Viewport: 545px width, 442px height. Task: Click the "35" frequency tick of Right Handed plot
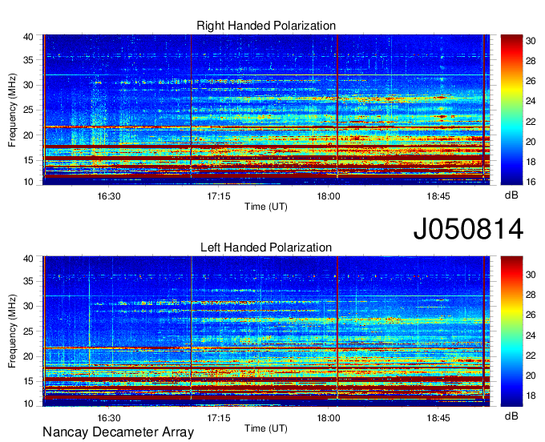point(28,60)
